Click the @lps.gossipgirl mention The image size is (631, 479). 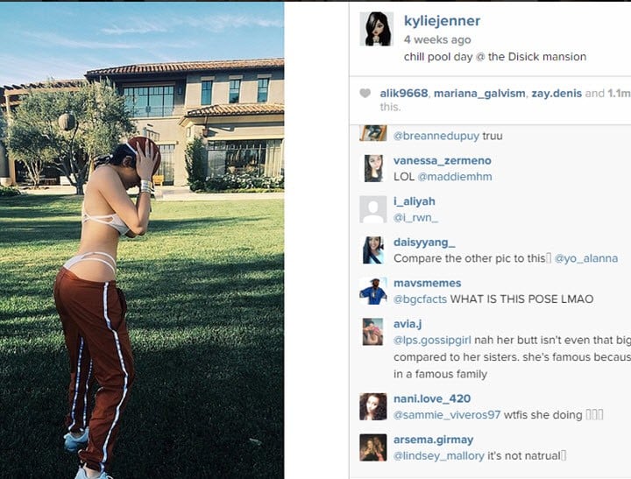tap(432, 341)
